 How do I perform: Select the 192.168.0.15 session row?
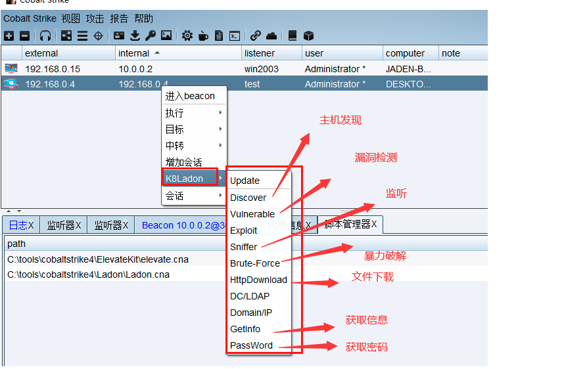53,68
